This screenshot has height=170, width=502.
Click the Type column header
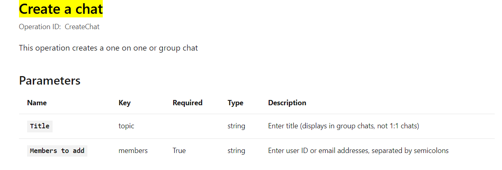(x=235, y=103)
